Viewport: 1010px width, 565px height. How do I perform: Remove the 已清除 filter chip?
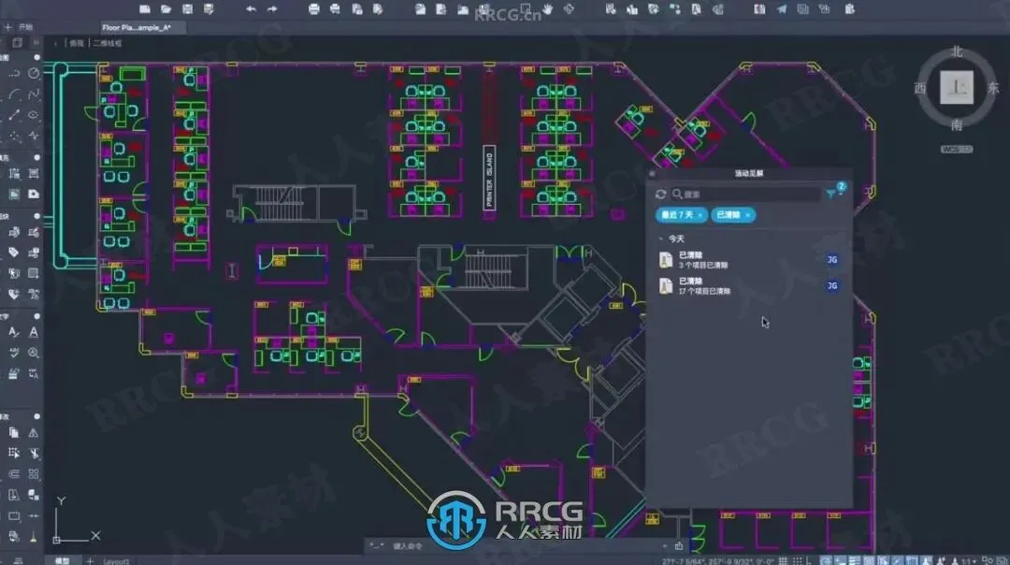click(x=747, y=215)
